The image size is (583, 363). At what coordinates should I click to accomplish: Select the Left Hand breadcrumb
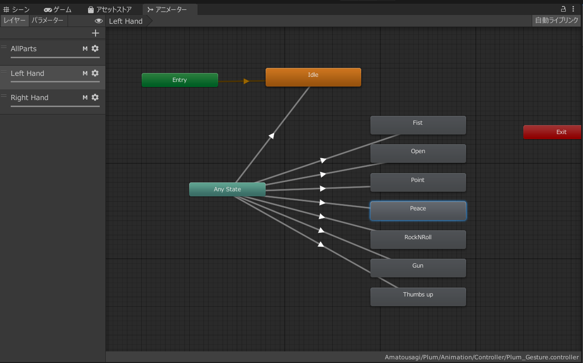(126, 21)
